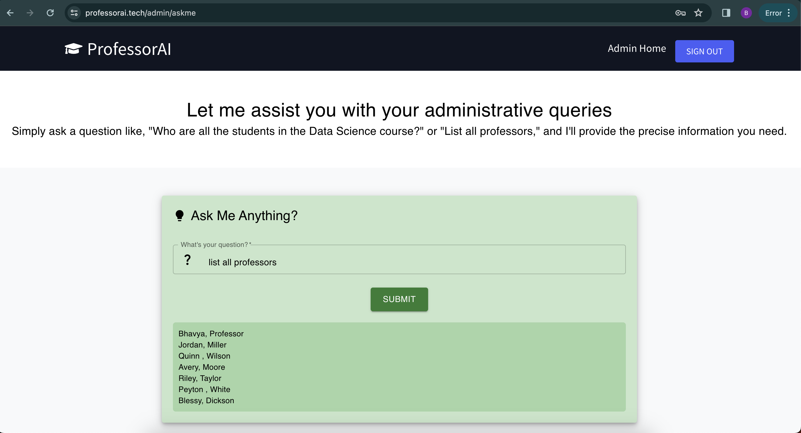801x433 pixels.
Task: Click the browser back arrow
Action: pyautogui.click(x=10, y=13)
